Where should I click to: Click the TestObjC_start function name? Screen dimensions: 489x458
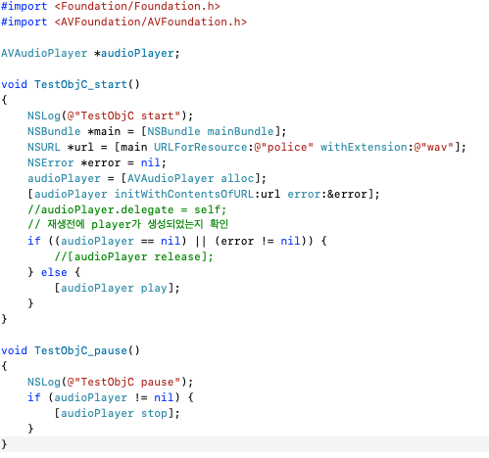[80, 84]
